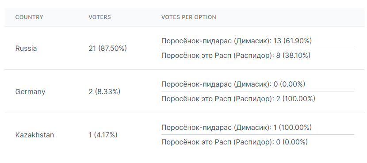Click the VOTES PER OPTION column header
The image size is (367, 163).
pyautogui.click(x=189, y=17)
